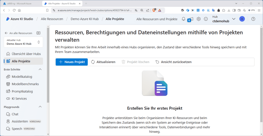Open a new browser tab with the plus button

coord(86,4)
